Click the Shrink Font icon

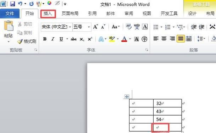pyautogui.click(x=103, y=27)
